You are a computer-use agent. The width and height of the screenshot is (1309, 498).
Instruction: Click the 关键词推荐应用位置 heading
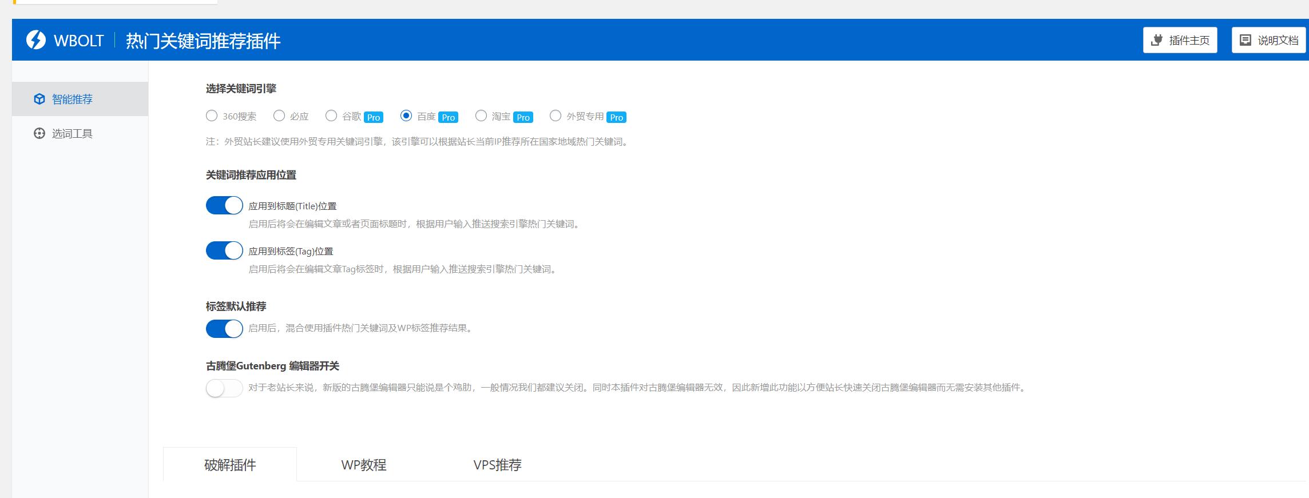(x=251, y=175)
